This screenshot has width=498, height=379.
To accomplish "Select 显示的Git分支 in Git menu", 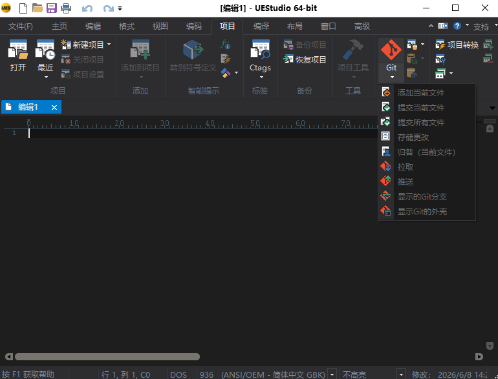I will tap(427, 197).
